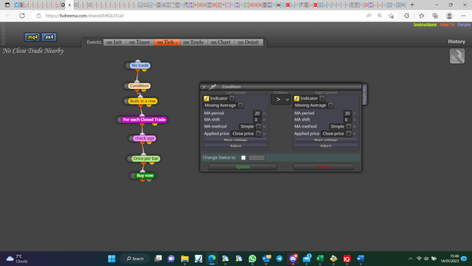Tick the left operand MA period checkbox
The width and height of the screenshot is (472, 266).
(265, 113)
